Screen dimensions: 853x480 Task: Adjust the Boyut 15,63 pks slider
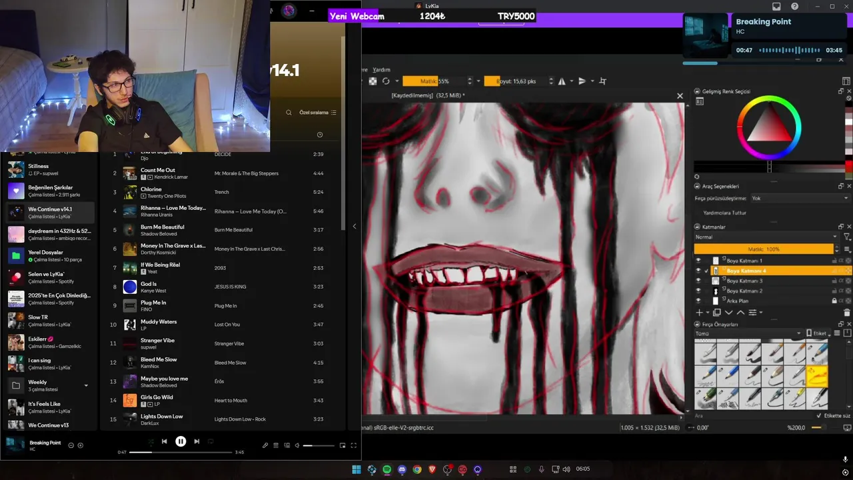(515, 81)
